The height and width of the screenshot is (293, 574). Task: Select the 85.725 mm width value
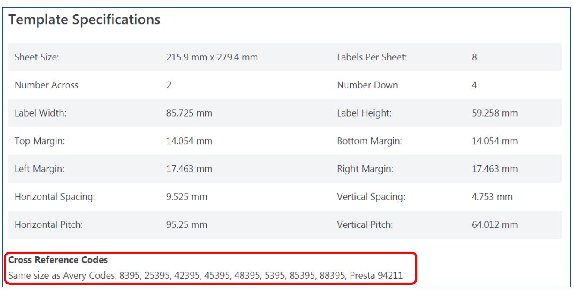click(x=189, y=113)
